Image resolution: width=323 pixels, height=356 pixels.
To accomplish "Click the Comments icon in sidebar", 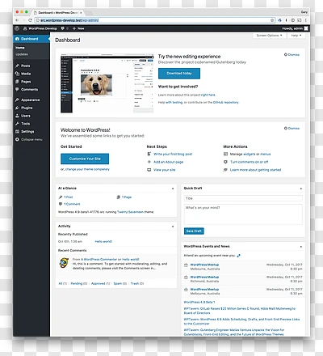I will pos(17,89).
